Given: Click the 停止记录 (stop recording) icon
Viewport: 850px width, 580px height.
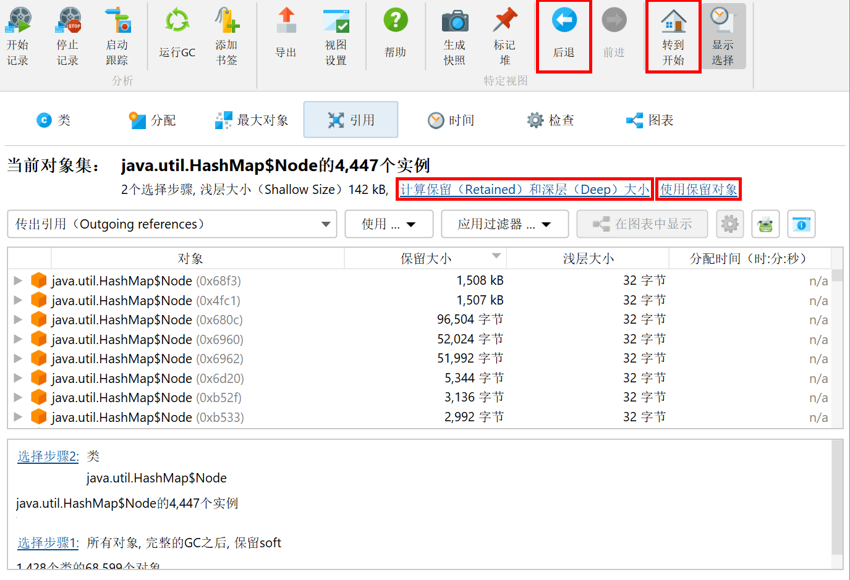Looking at the screenshot, I should [x=68, y=20].
